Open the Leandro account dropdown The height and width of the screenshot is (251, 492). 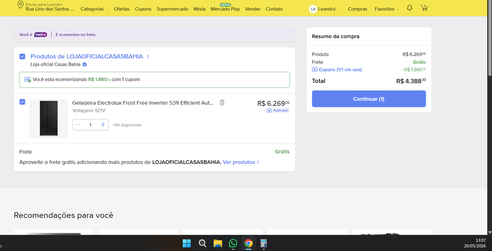tap(329, 9)
